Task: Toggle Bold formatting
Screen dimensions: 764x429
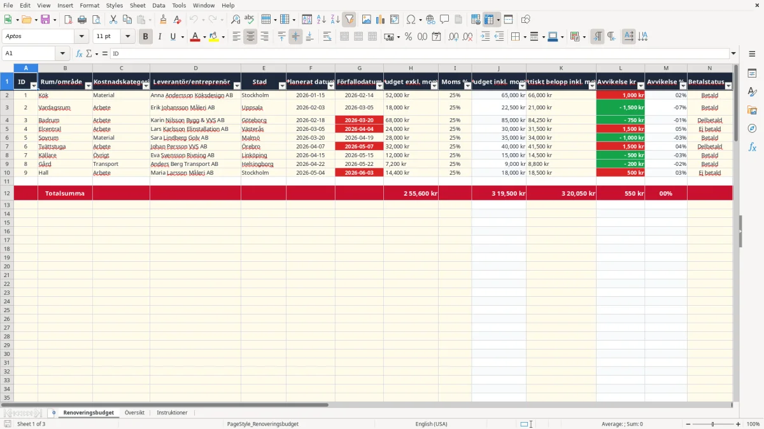Action: point(145,37)
